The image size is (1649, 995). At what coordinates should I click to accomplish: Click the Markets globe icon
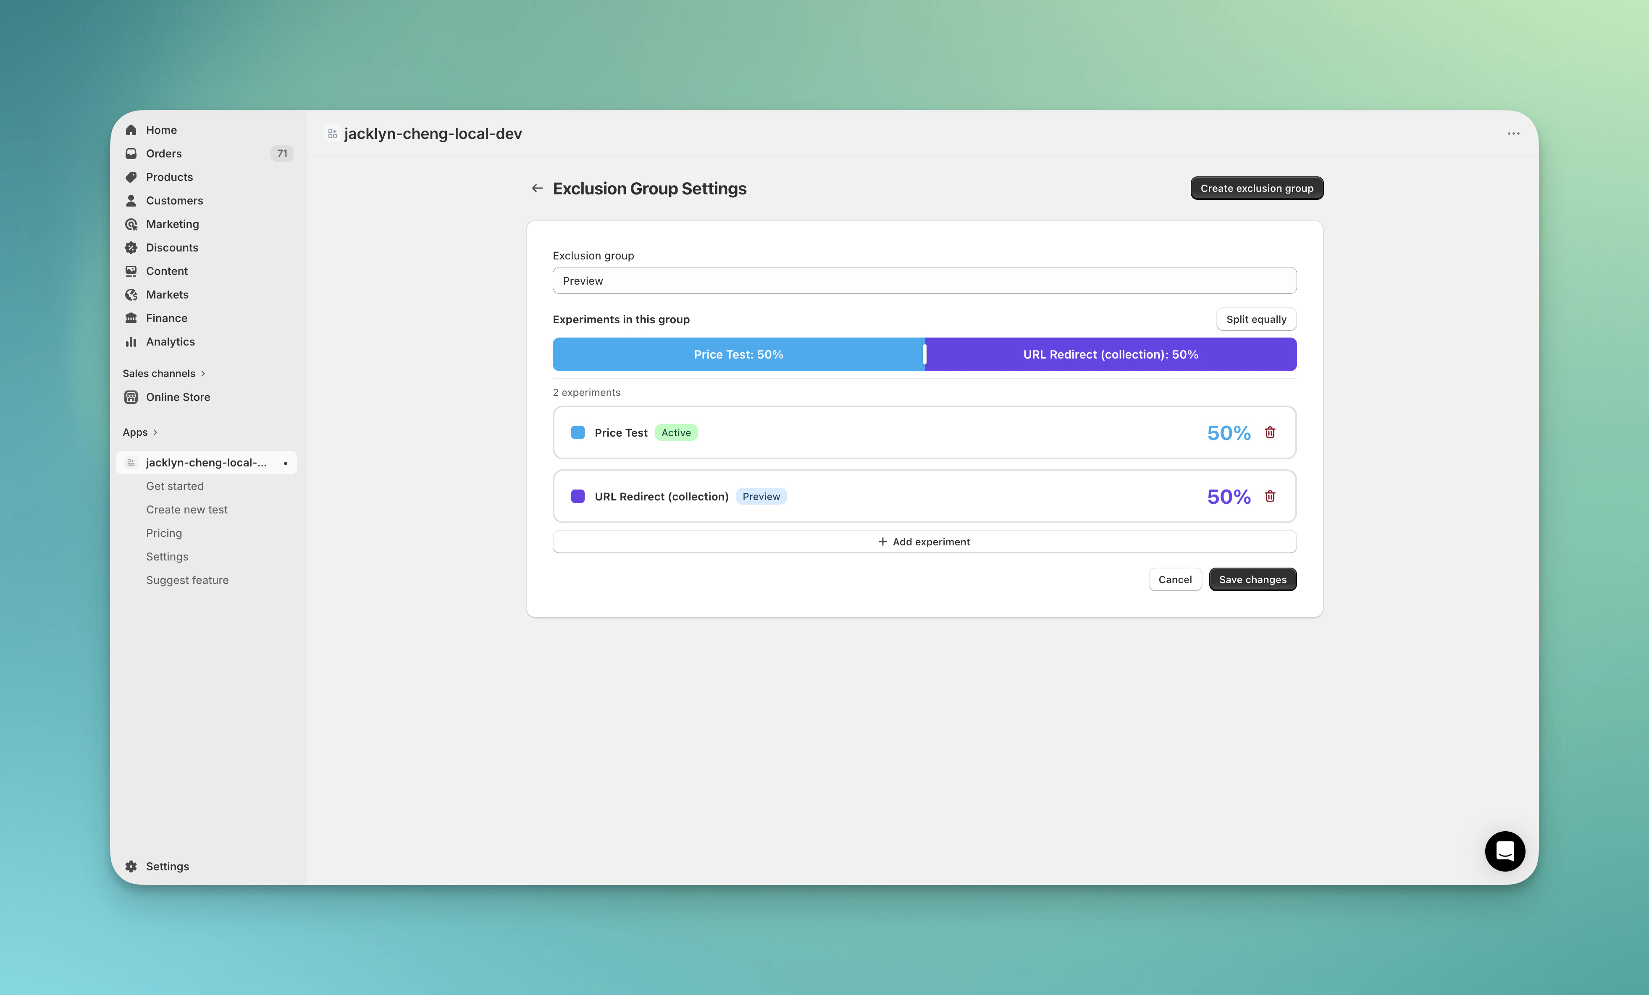(131, 294)
